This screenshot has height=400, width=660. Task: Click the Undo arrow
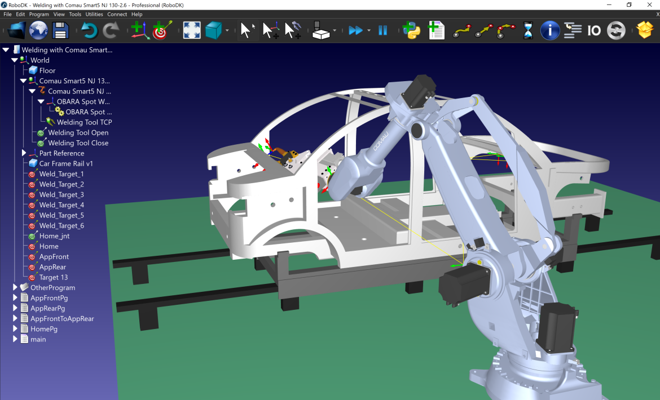pos(89,30)
